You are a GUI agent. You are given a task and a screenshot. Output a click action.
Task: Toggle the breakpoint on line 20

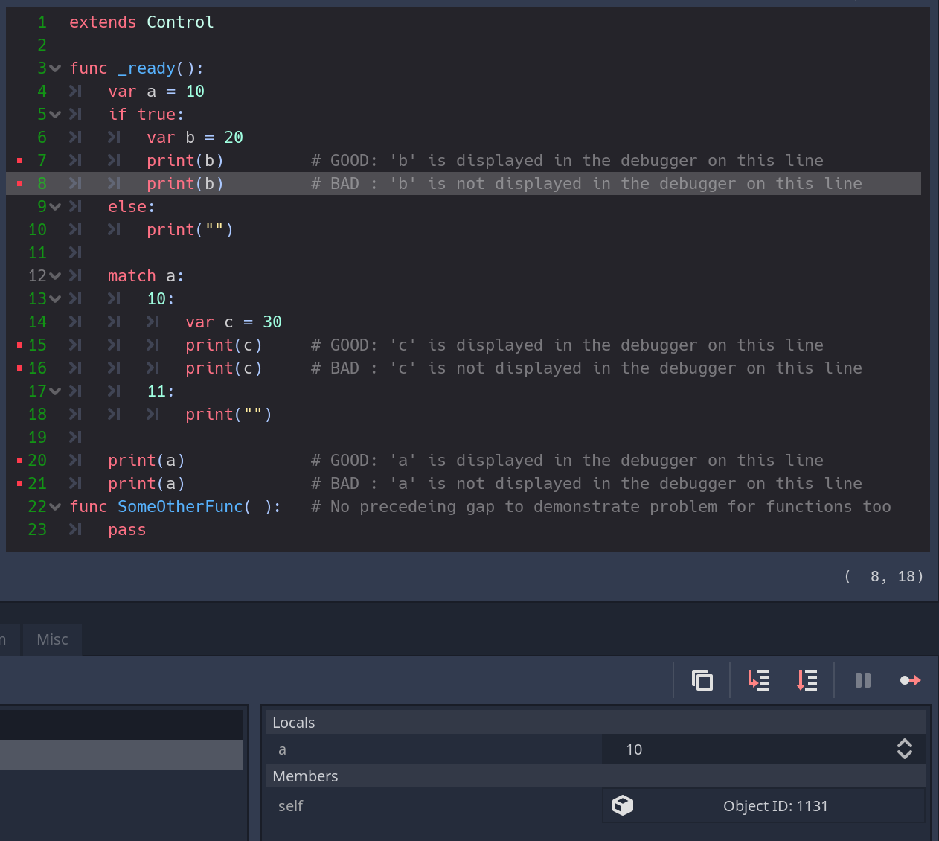pyautogui.click(x=21, y=460)
